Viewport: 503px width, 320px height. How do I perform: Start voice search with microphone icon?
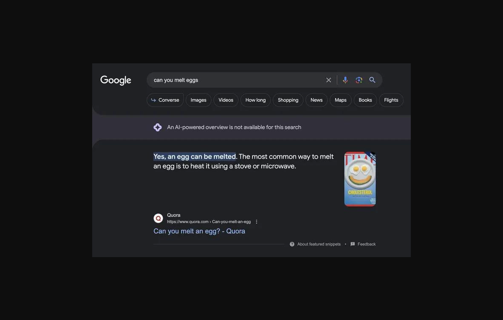click(x=345, y=80)
